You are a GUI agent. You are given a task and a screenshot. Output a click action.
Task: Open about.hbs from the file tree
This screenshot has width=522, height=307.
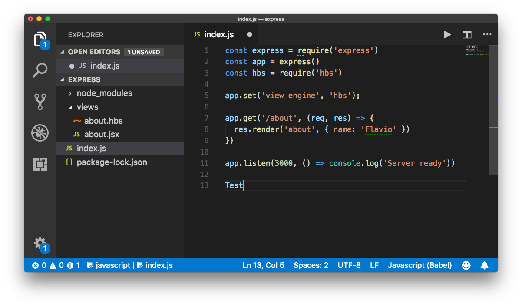pos(103,121)
